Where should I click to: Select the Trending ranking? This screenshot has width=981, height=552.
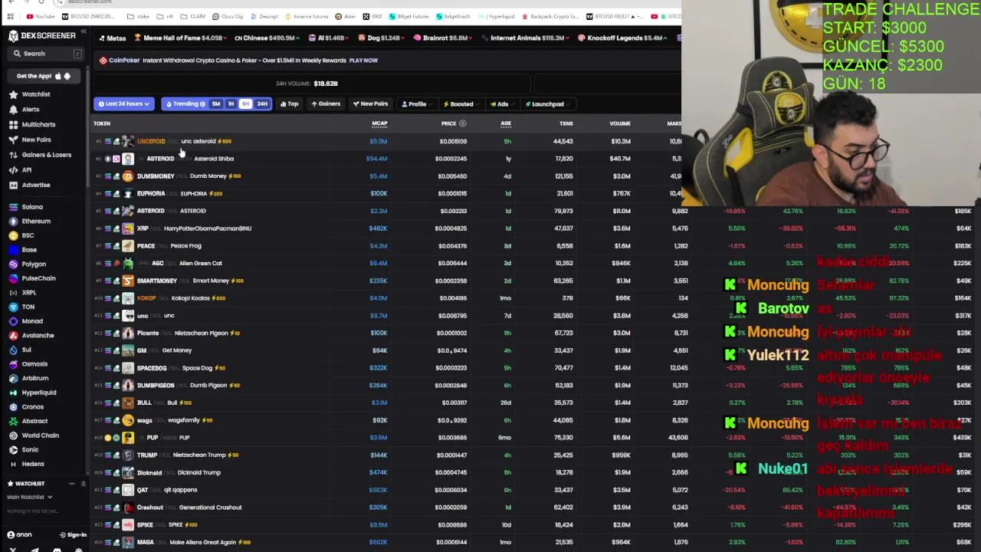click(185, 104)
